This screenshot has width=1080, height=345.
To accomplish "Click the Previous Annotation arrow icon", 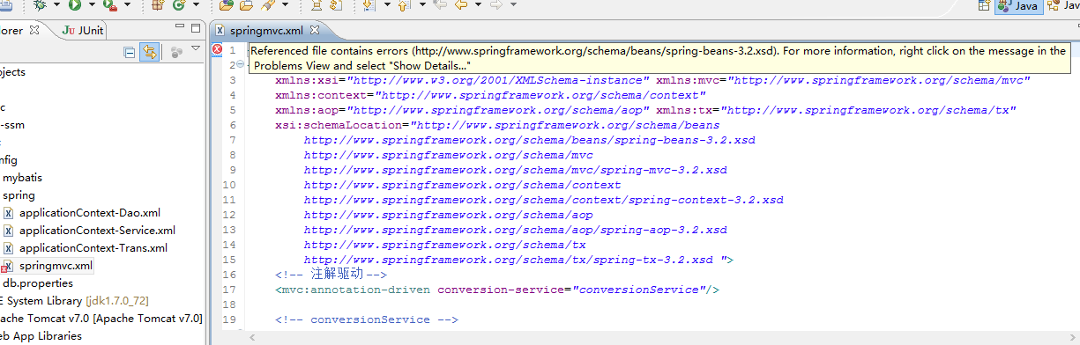I will pos(405,5).
